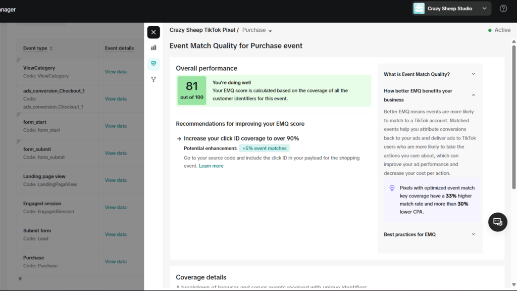Open the branch diagnostics sidebar icon

[x=153, y=79]
